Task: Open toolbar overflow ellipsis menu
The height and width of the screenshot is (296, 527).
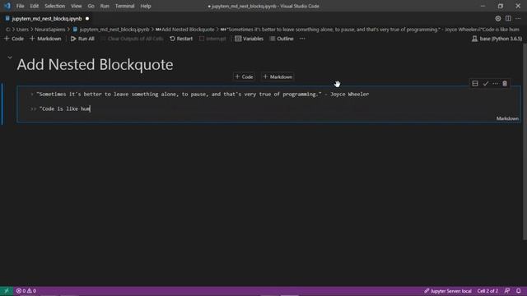Action: (x=302, y=39)
